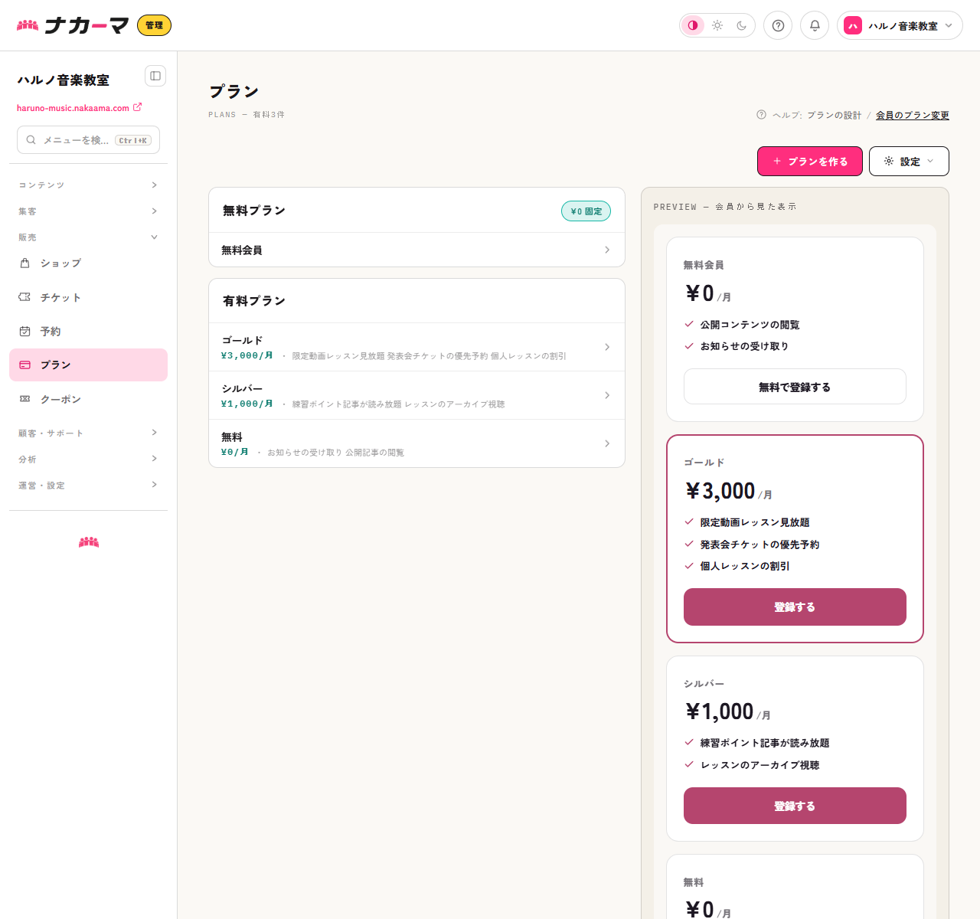Click the クーポン coupon icon
Viewport: 980px width, 919px height.
pyautogui.click(x=24, y=399)
